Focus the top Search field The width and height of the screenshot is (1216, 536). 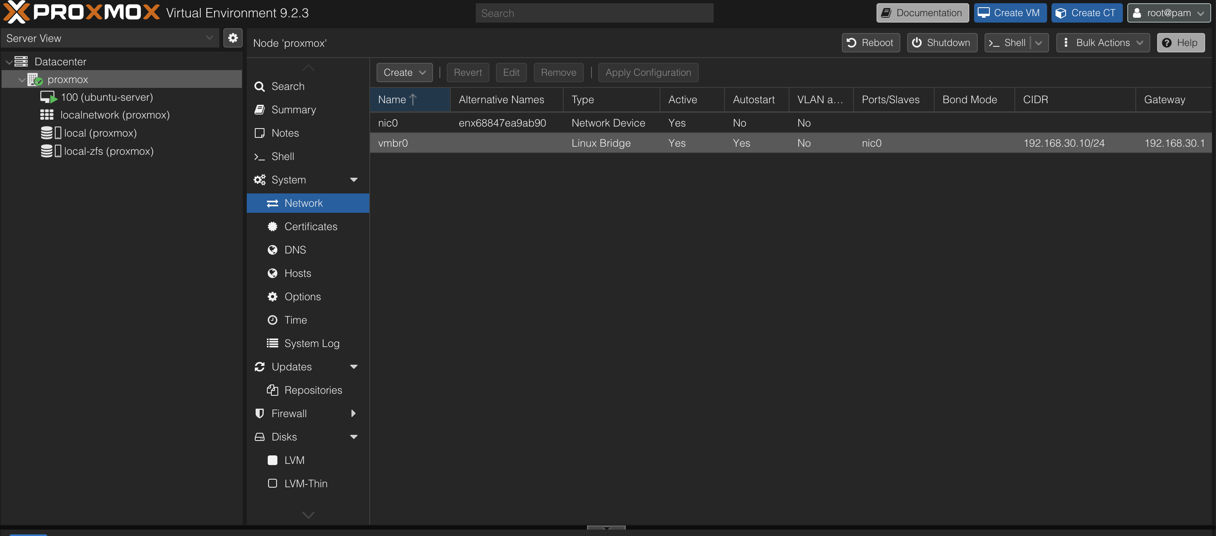tap(594, 13)
